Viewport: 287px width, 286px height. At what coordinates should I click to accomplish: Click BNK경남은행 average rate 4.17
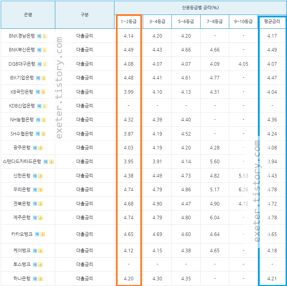point(272,36)
